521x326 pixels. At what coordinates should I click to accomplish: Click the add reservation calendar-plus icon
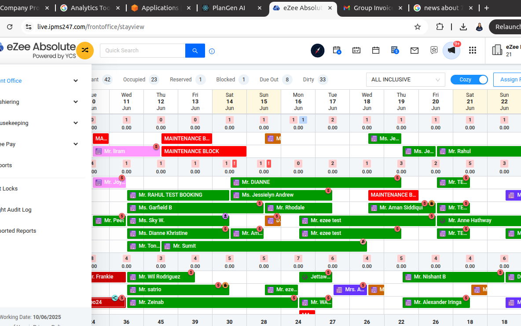(337, 51)
